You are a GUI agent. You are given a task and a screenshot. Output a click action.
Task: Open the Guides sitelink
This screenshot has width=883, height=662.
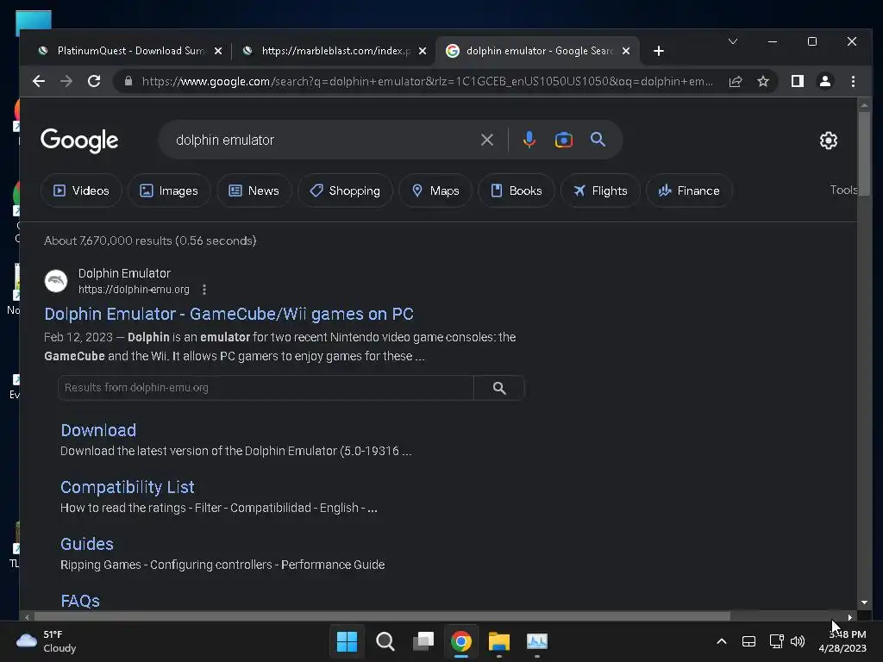point(87,545)
